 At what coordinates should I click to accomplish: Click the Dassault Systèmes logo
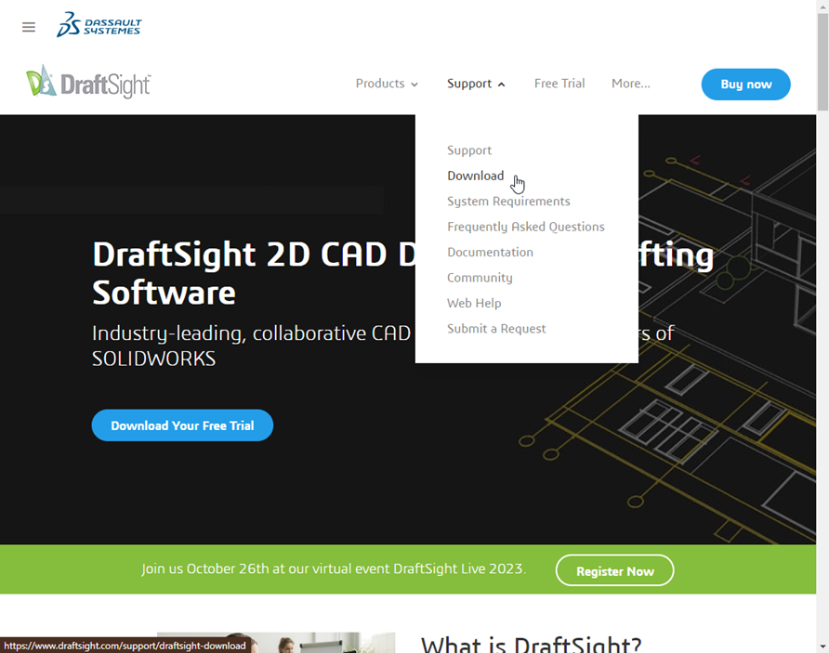(99, 25)
